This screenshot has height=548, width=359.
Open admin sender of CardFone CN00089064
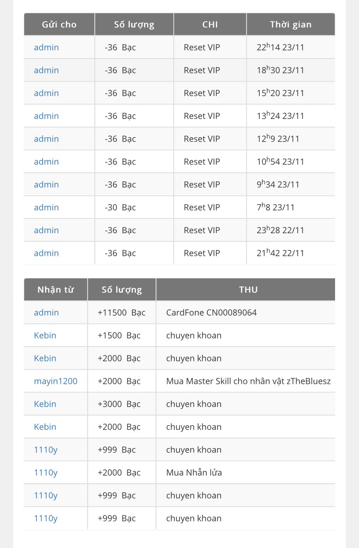pos(46,312)
